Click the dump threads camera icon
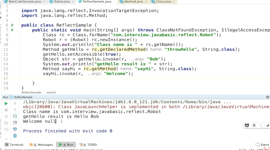 [6, 123]
